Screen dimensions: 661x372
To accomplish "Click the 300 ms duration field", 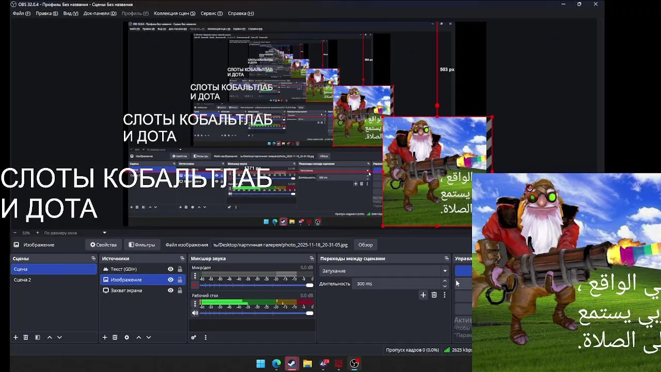I will click(x=397, y=284).
